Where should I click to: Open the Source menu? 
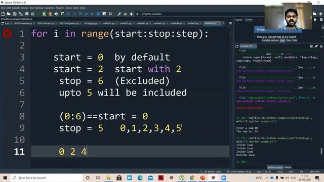tap(25, 8)
